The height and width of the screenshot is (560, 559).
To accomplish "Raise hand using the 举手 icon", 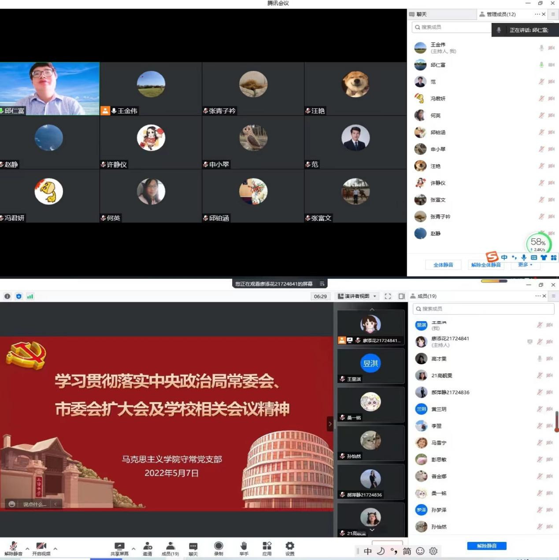I will coord(244,548).
